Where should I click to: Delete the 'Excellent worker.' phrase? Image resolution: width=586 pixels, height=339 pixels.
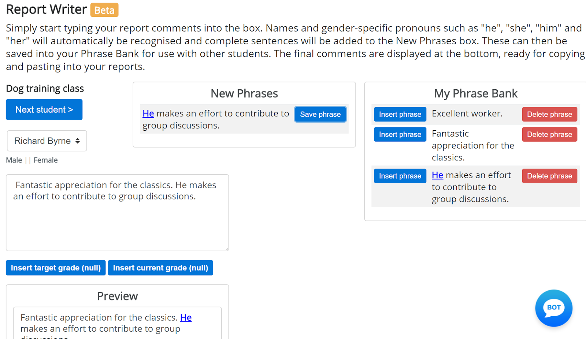[549, 114]
